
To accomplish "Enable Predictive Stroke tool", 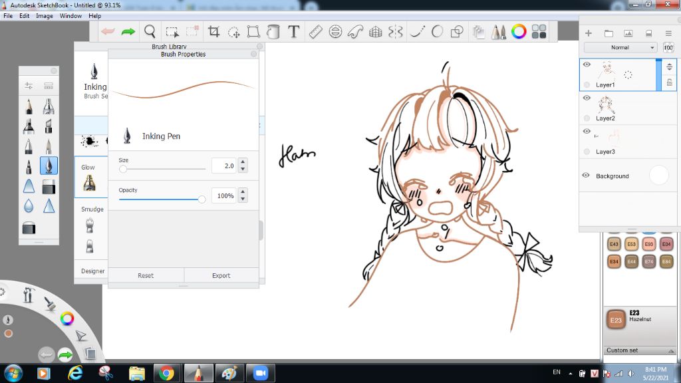I will [x=438, y=31].
